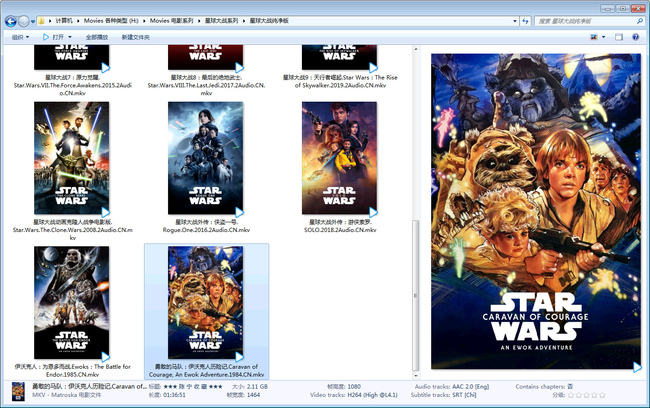
Task: Click the change view icon
Action: click(594, 37)
